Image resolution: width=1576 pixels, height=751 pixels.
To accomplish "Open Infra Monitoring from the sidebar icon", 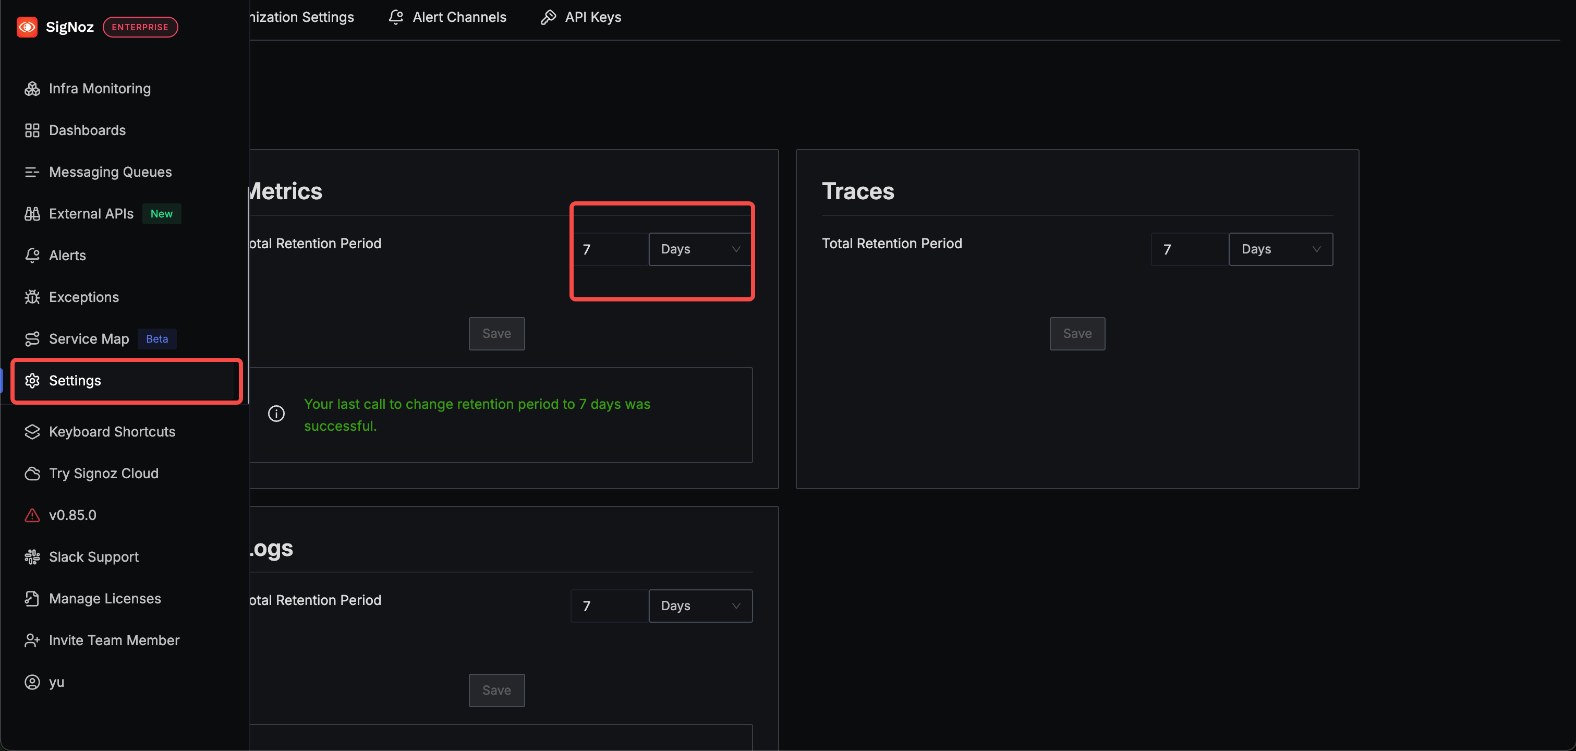I will coord(32,89).
